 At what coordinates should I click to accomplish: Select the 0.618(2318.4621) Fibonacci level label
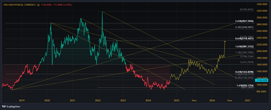point(244,39)
